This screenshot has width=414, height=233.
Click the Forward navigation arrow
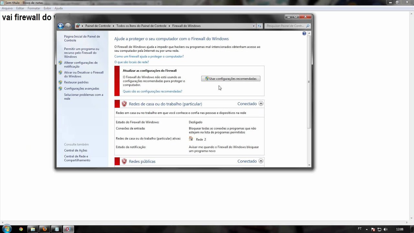coord(68,26)
